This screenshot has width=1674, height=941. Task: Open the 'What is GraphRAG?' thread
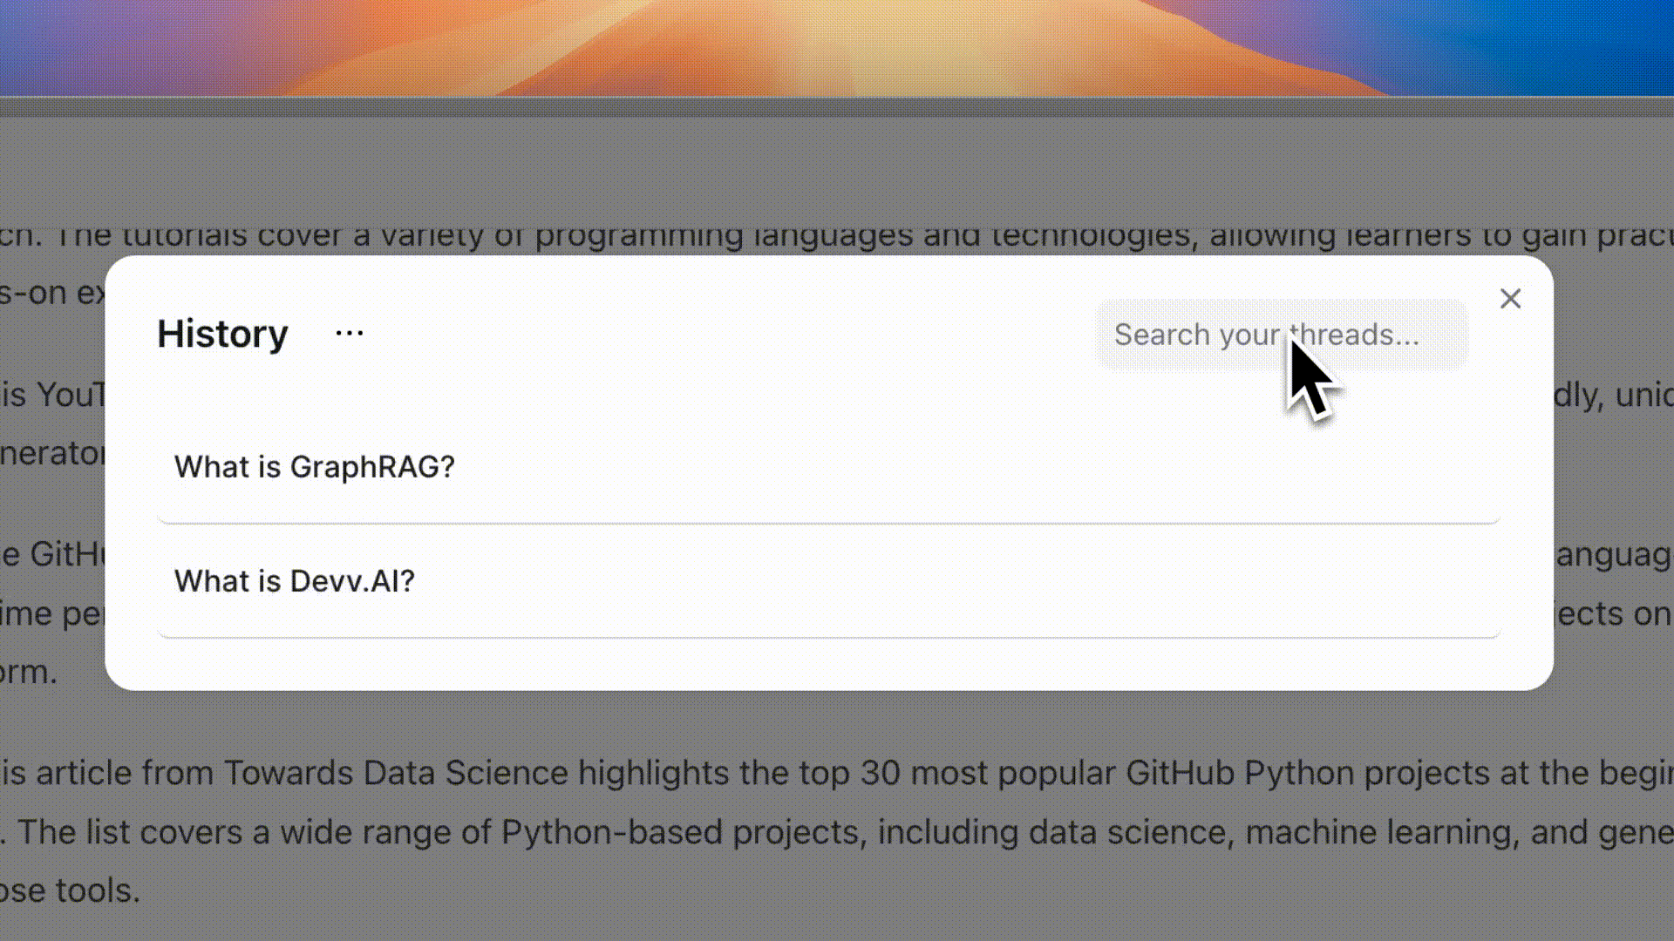click(828, 467)
